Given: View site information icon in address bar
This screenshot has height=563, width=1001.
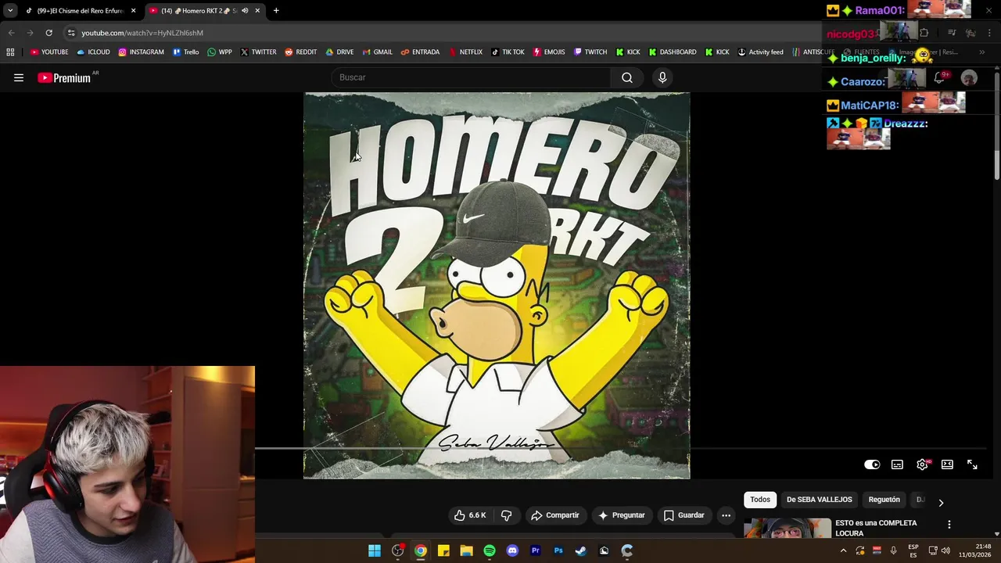Looking at the screenshot, I should 71,33.
